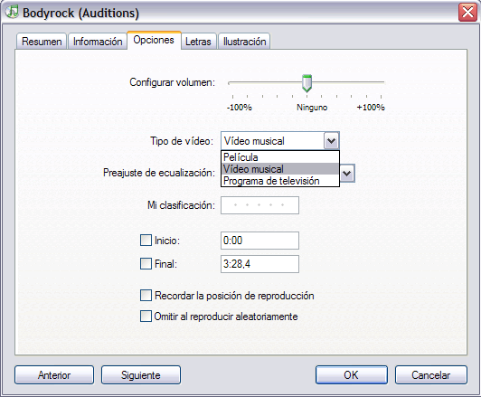The width and height of the screenshot is (481, 397).
Task: Enable the Final stop time checkbox
Action: [x=146, y=263]
